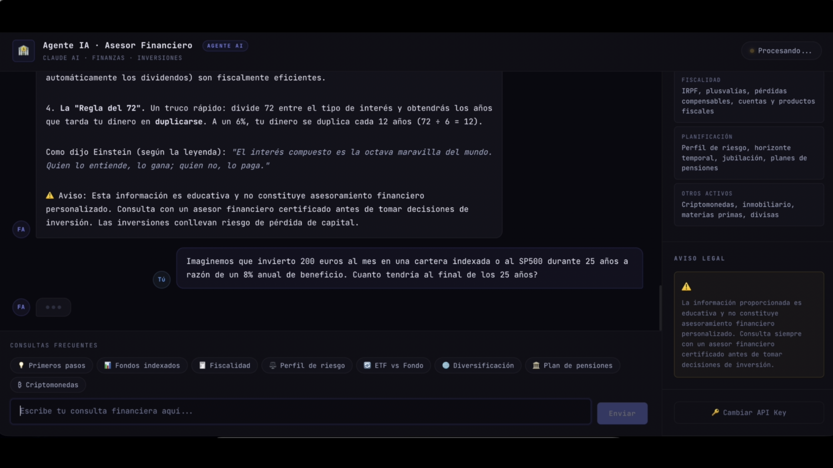
Task: Focus the financial query input field
Action: pos(301,411)
